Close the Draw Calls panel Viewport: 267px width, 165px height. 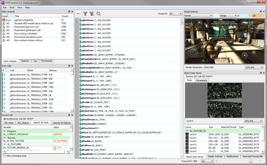(72, 66)
